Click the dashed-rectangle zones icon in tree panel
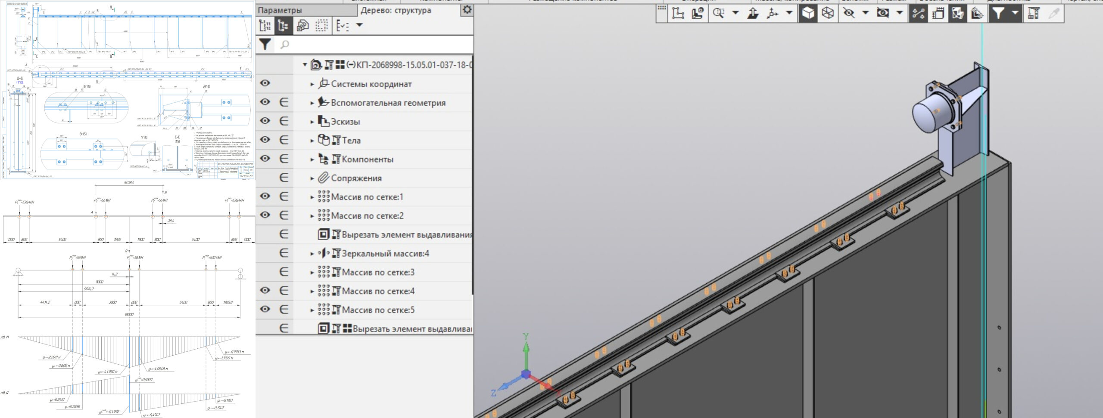This screenshot has width=1103, height=418. [321, 25]
